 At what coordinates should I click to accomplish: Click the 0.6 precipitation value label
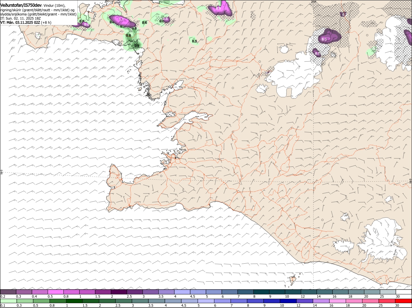pos(145,23)
